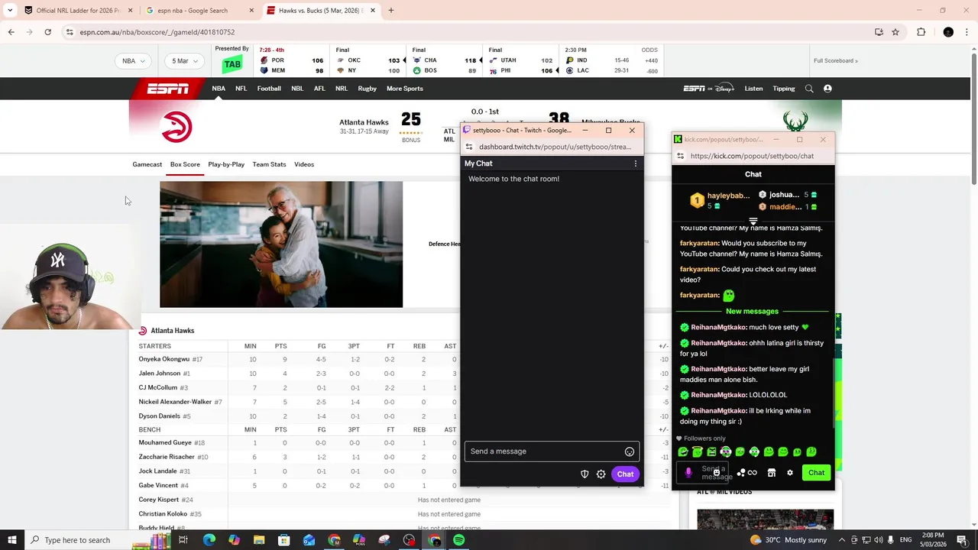Open the ESPN search icon
978x550 pixels.
809,89
